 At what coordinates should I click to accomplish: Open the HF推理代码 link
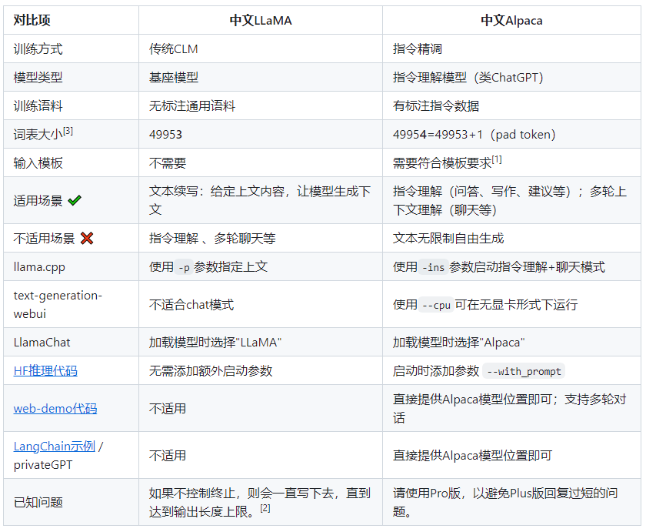(45, 371)
